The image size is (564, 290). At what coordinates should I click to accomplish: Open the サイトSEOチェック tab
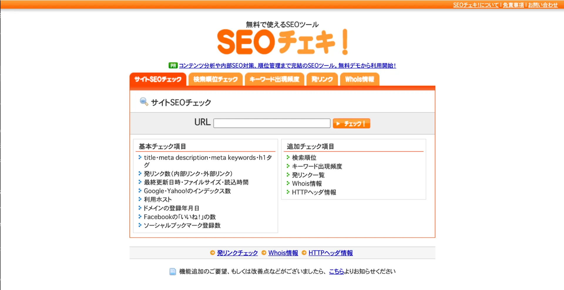(158, 79)
